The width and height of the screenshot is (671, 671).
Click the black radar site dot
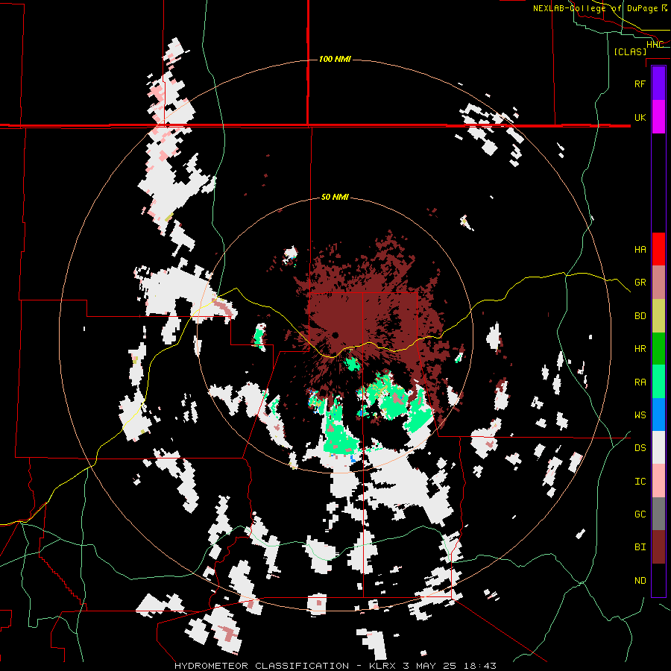(x=335, y=335)
